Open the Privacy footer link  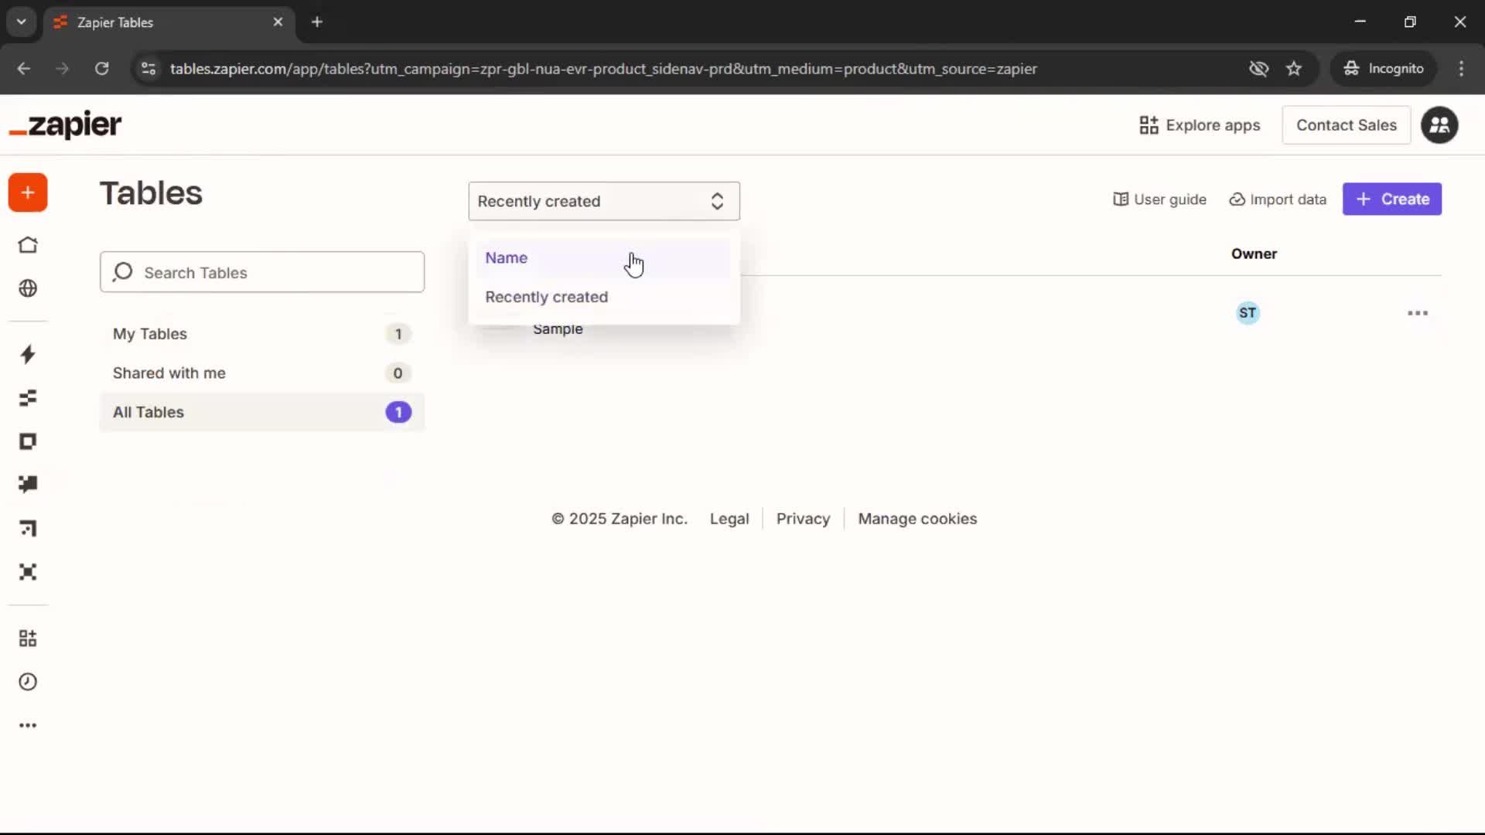click(x=803, y=519)
